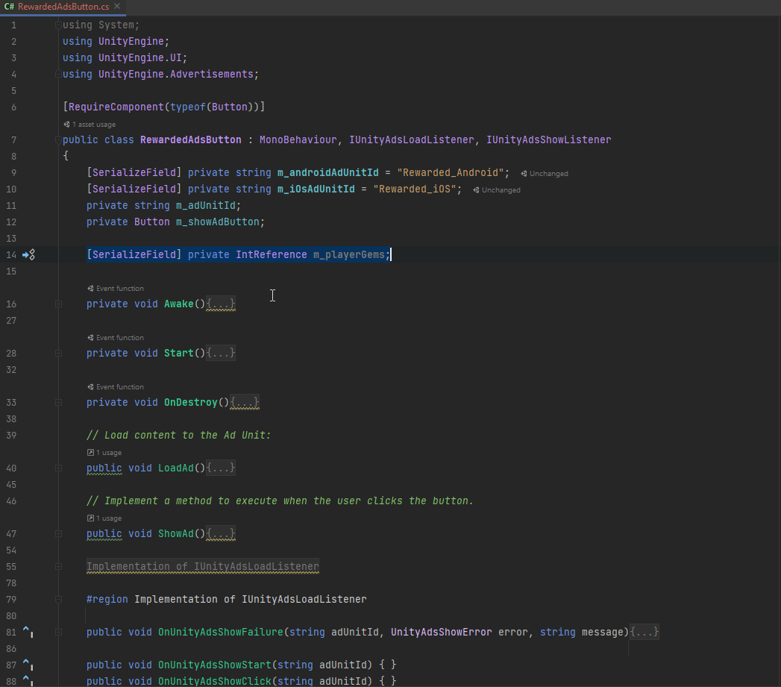
Task: Expand the folded Awake() body {...}
Action: coord(221,304)
